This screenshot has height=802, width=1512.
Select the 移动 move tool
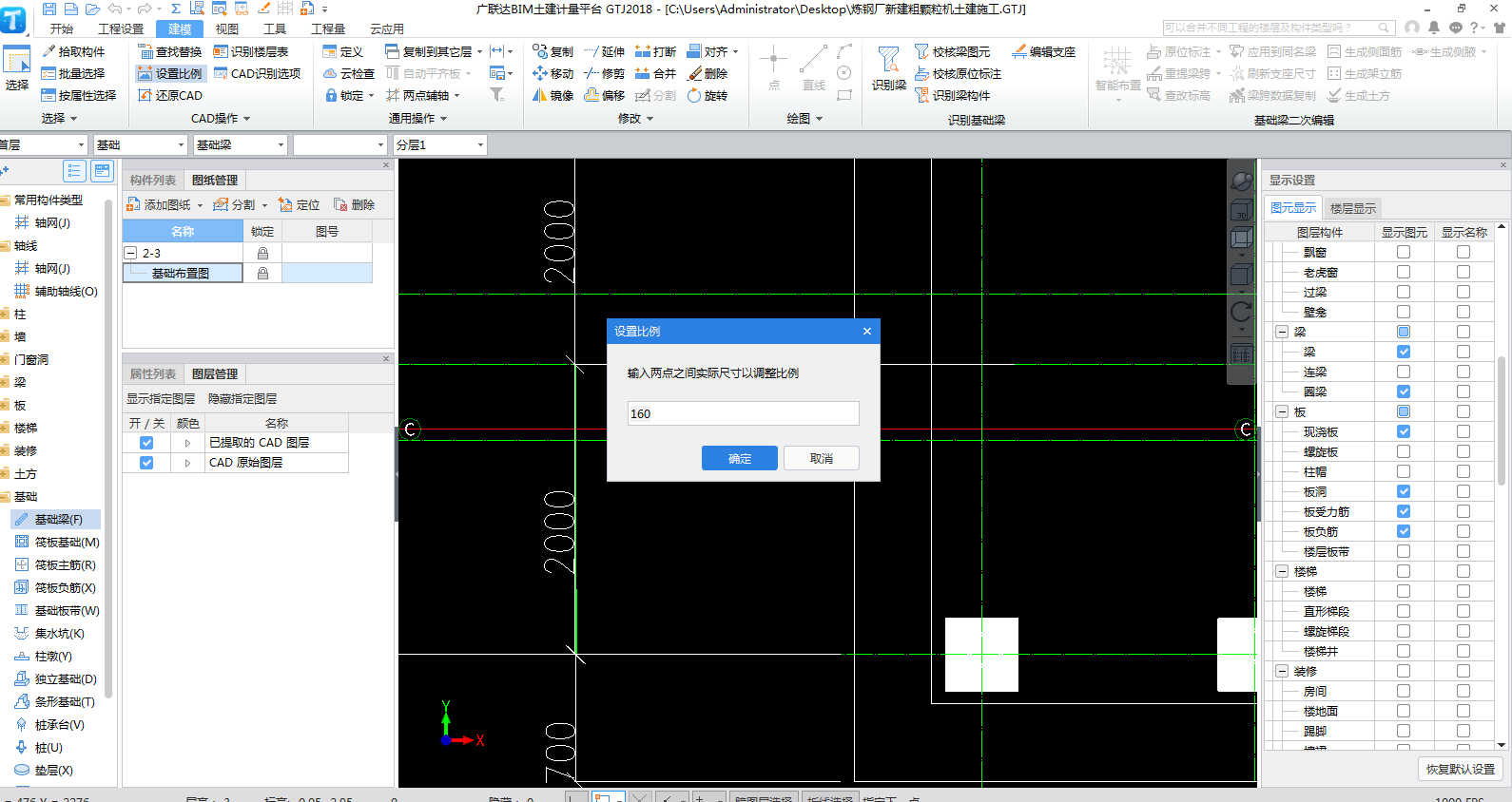[553, 73]
